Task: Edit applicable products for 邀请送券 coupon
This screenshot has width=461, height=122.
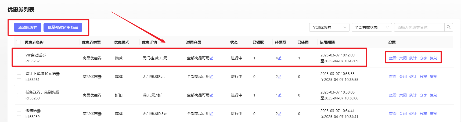Action: pyautogui.click(x=211, y=114)
